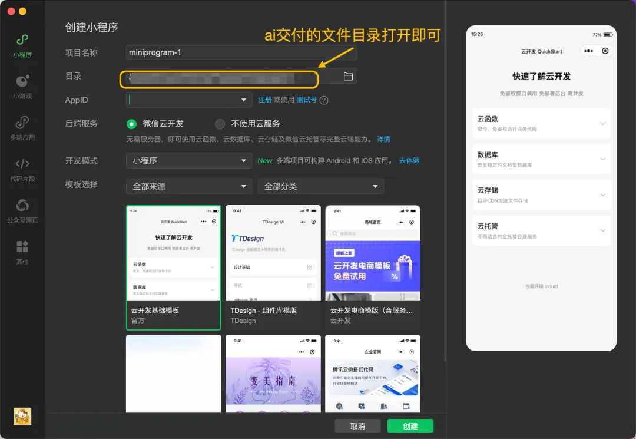This screenshot has width=636, height=439.
Task: Expand the 云存储 item in preview
Action: click(542, 194)
